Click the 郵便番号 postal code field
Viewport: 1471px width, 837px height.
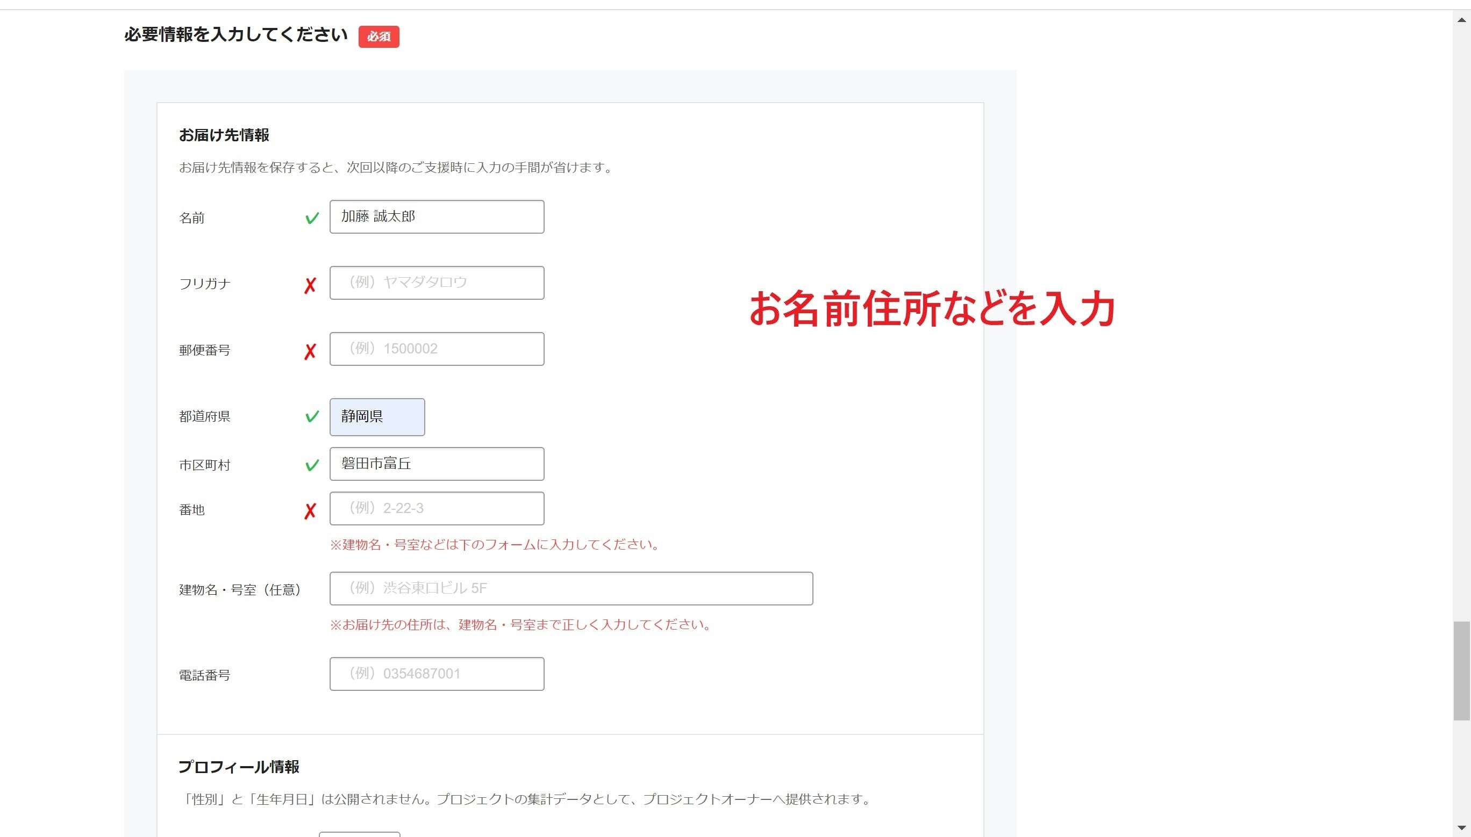click(437, 349)
